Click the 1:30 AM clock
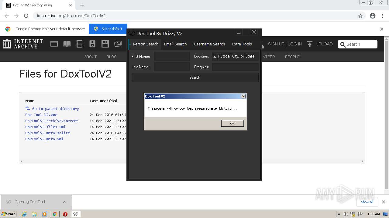This screenshot has height=218, width=389. pos(374,214)
